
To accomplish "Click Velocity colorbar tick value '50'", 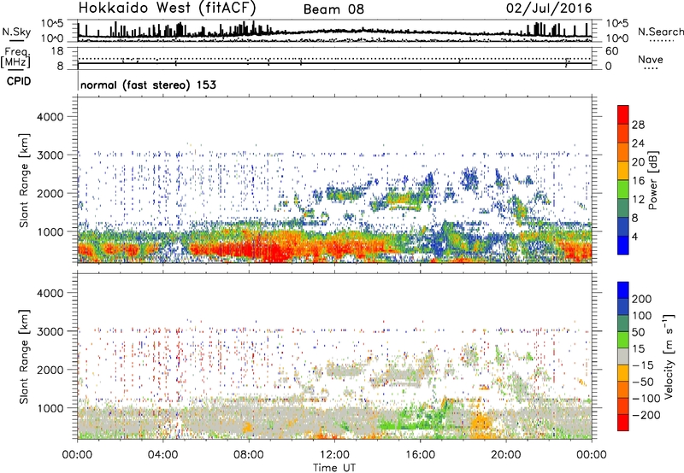I will pos(639,332).
